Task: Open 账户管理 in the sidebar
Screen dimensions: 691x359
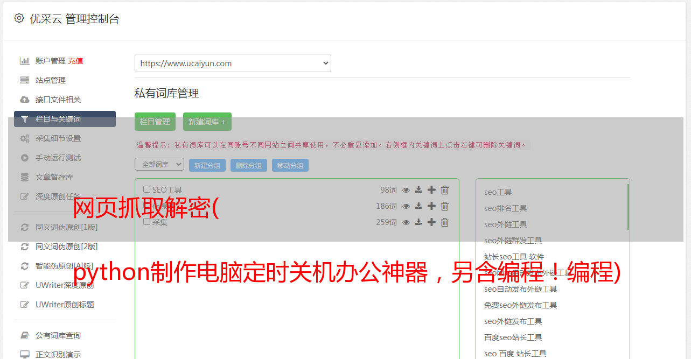Action: [50, 61]
